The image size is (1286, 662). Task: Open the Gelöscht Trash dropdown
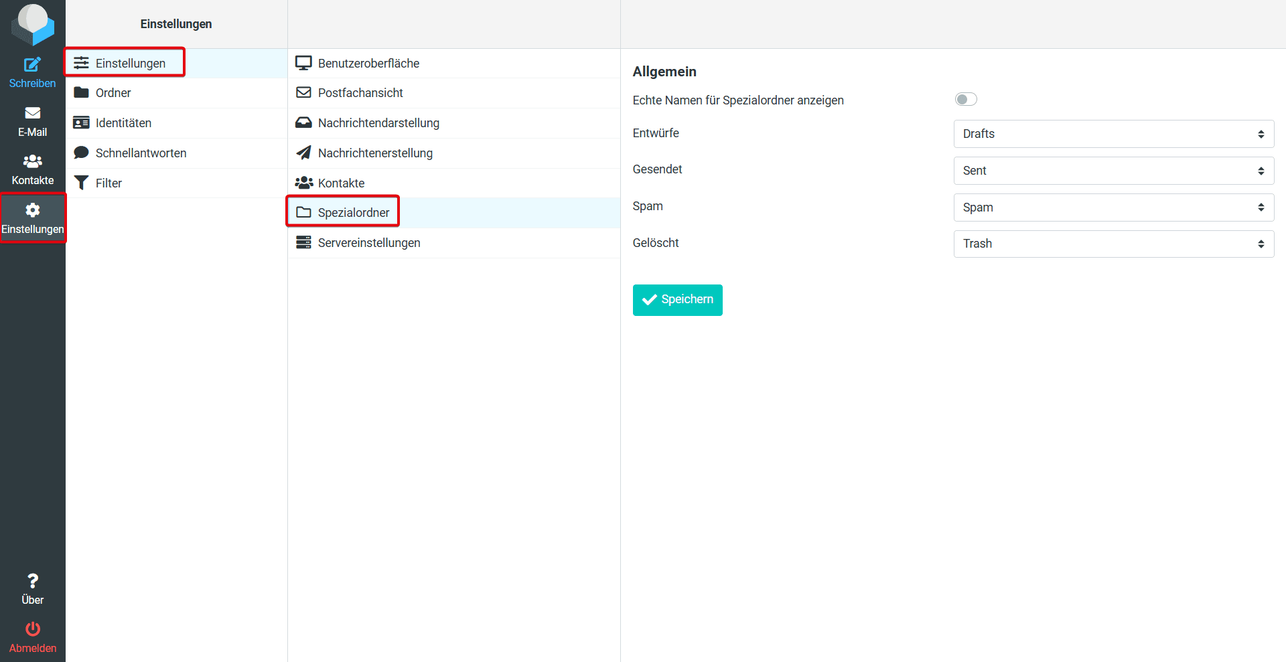(x=1113, y=244)
